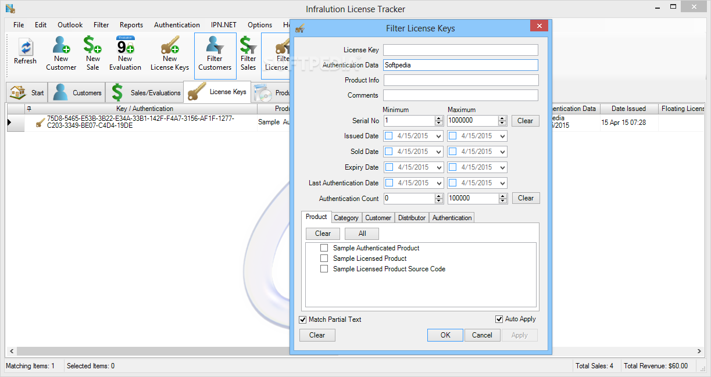Click the Authentication Data field containing Softpedia
Screen dimensions: 711x377
(x=461, y=65)
